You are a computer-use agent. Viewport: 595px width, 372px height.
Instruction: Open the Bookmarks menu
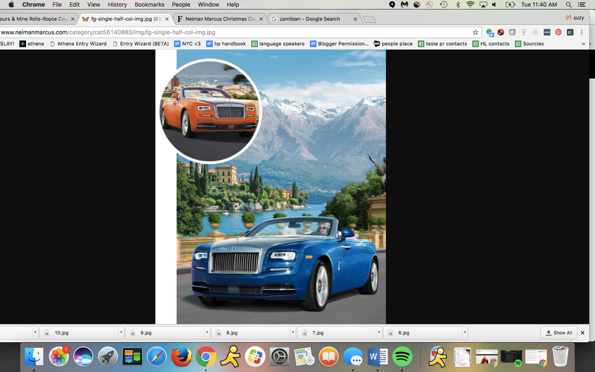149,4
